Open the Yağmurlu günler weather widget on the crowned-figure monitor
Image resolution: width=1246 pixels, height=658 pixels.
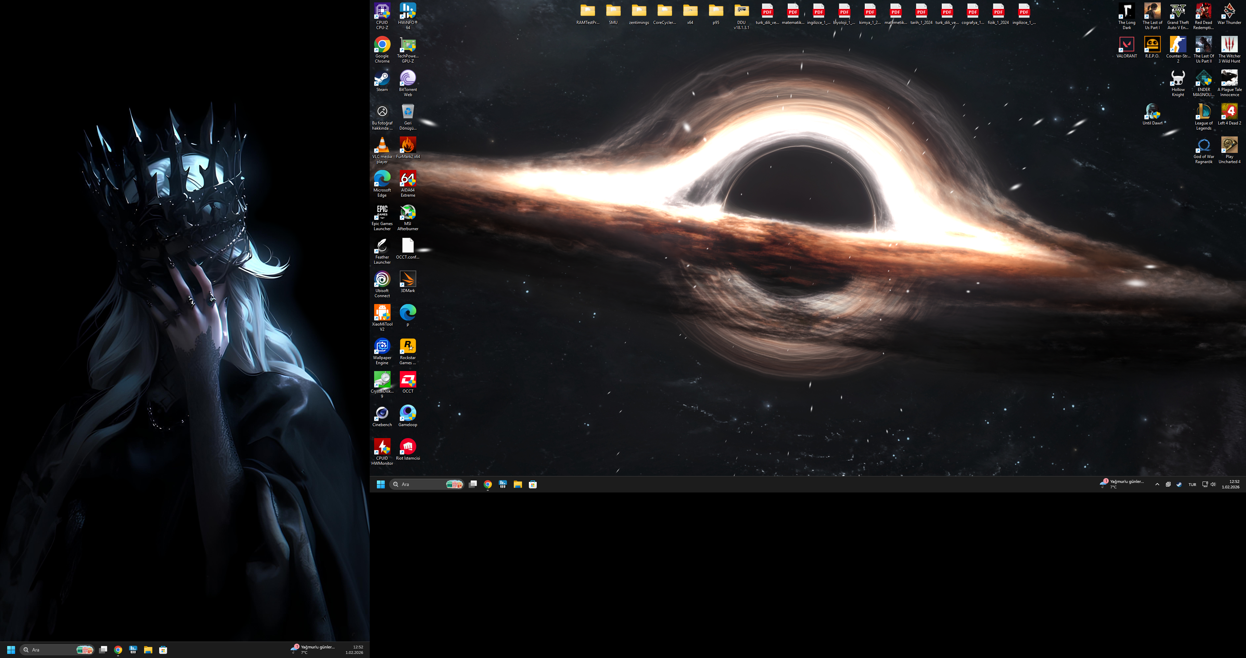pos(313,650)
